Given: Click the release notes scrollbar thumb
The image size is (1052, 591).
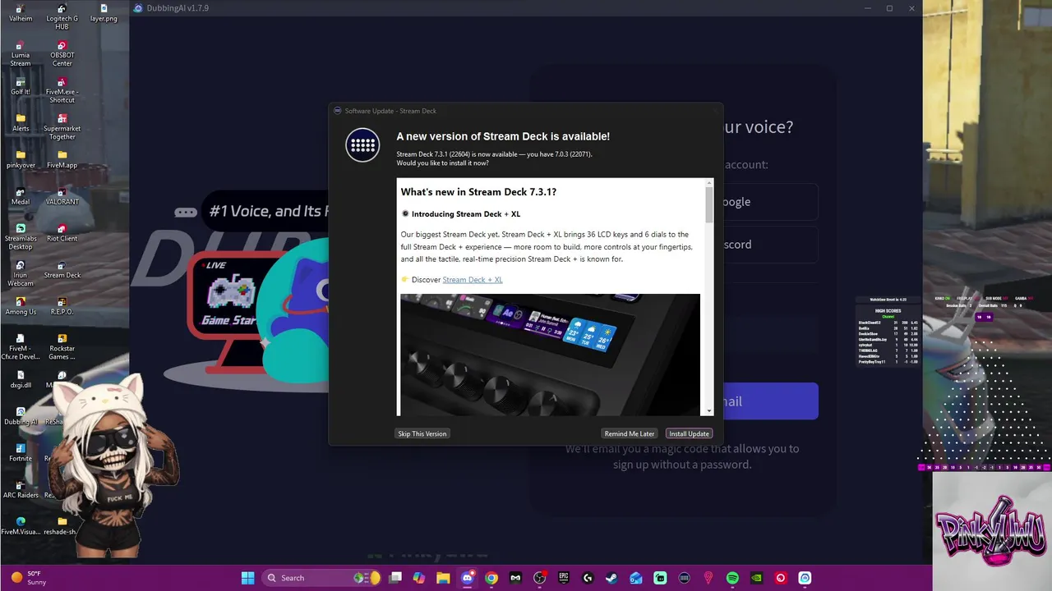Looking at the screenshot, I should coord(709,205).
